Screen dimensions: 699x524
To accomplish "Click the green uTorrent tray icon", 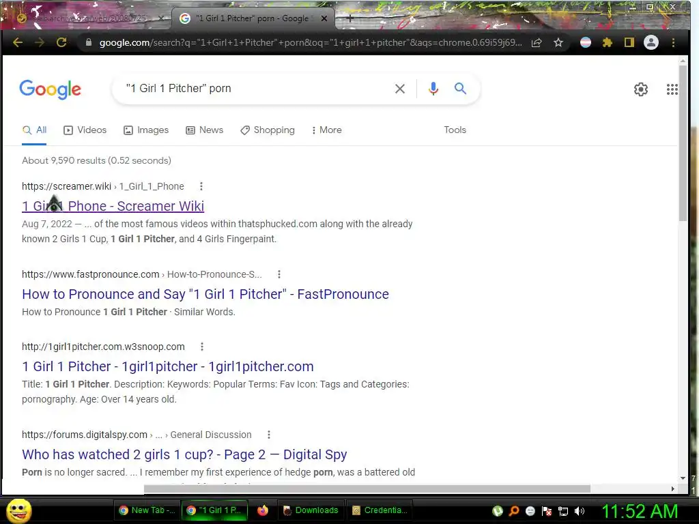I will tap(498, 511).
